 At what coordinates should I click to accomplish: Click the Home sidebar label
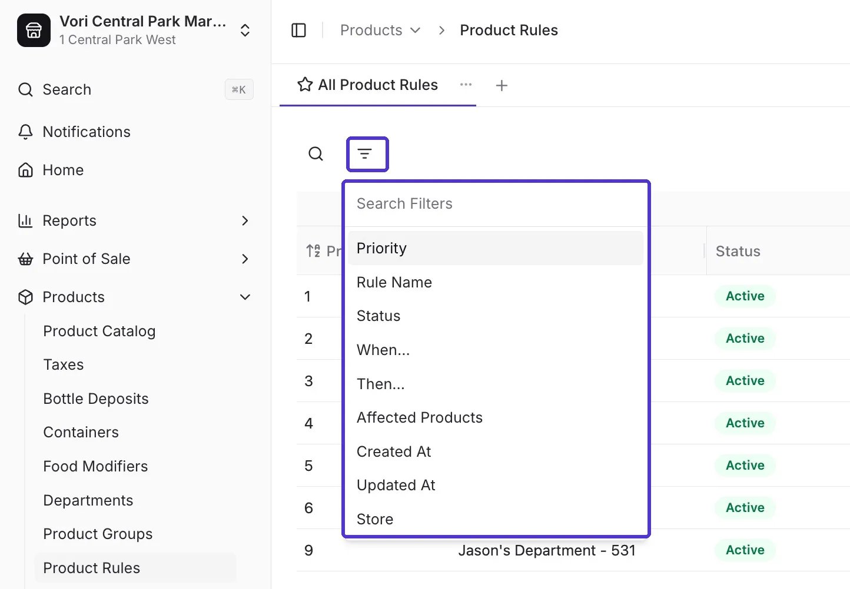[x=63, y=170]
